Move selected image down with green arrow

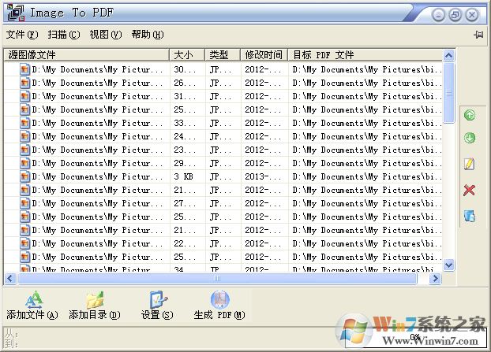coord(469,138)
